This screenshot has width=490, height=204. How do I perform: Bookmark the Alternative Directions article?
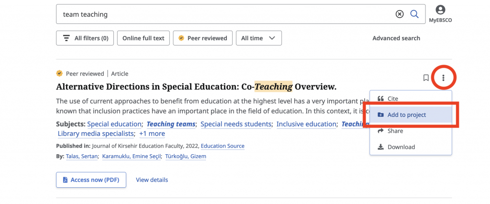(426, 78)
